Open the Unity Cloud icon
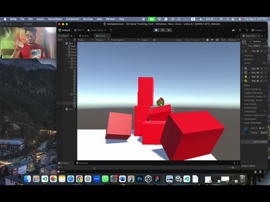The image size is (270, 202). click(233, 30)
